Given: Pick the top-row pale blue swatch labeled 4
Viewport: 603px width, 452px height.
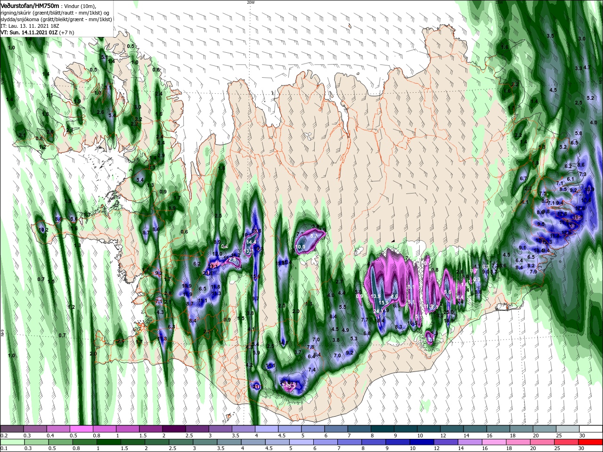Looking at the screenshot, I should [x=266, y=429].
